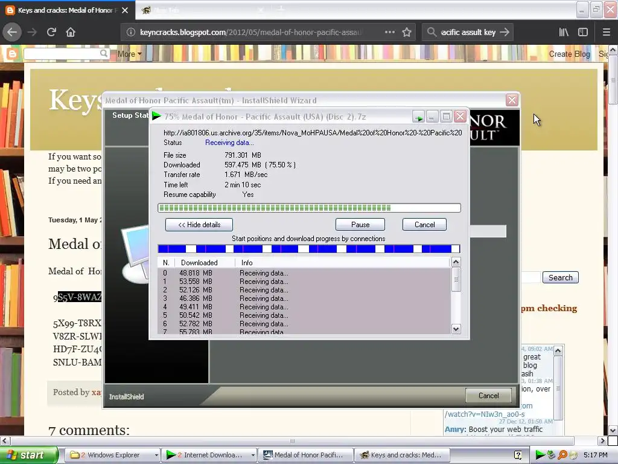Click Hide details button in IDM
Image resolution: width=618 pixels, height=464 pixels.
199,225
